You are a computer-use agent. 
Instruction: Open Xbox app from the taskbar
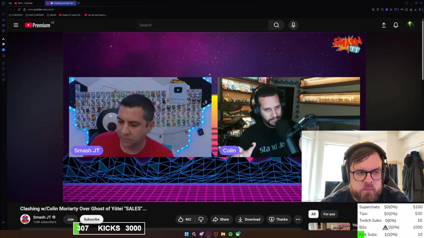pos(238,234)
